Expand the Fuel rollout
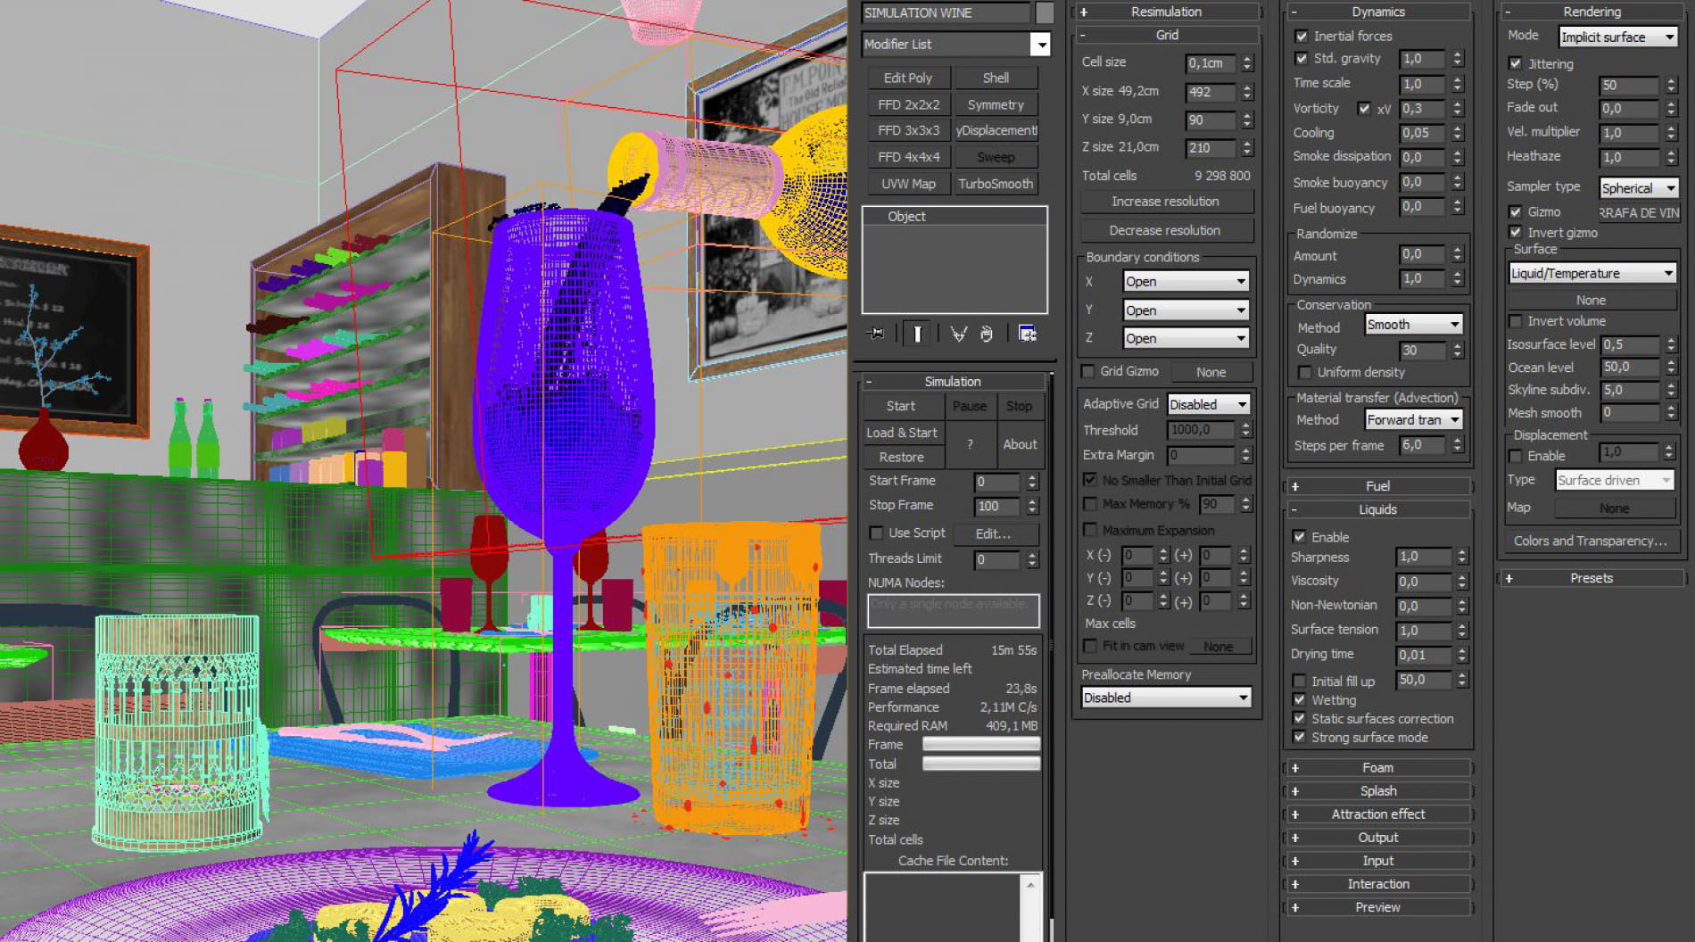Image resolution: width=1695 pixels, height=942 pixels. click(1377, 486)
